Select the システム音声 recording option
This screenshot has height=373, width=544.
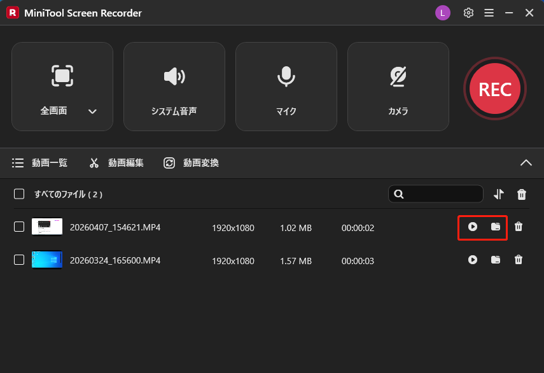click(174, 87)
